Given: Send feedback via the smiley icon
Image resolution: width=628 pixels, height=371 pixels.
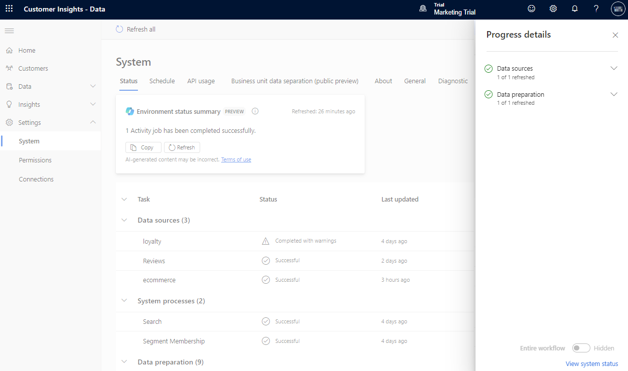Looking at the screenshot, I should (531, 9).
